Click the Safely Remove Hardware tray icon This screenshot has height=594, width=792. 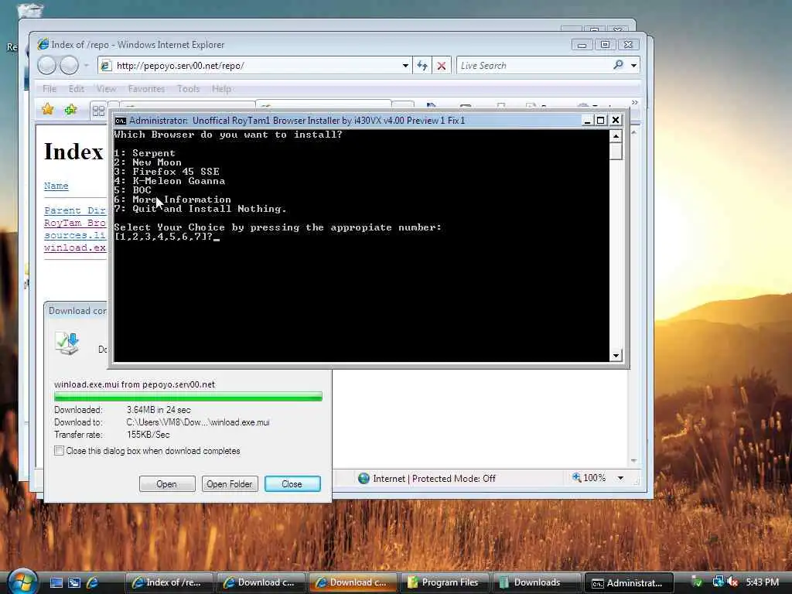pos(697,582)
